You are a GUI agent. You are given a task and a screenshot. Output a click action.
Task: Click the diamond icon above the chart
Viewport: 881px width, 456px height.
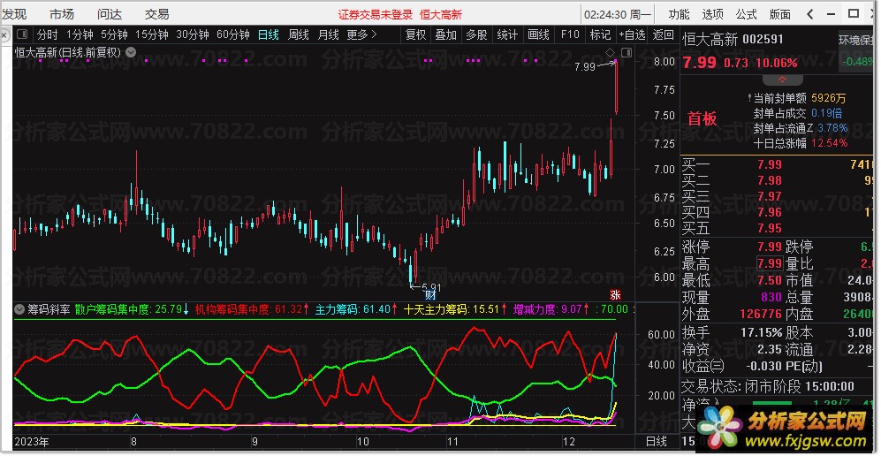(611, 53)
